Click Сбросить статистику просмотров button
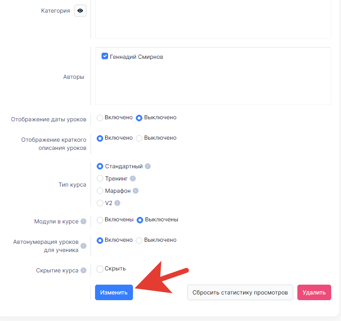Viewport: 341px width, 321px height. point(240,292)
